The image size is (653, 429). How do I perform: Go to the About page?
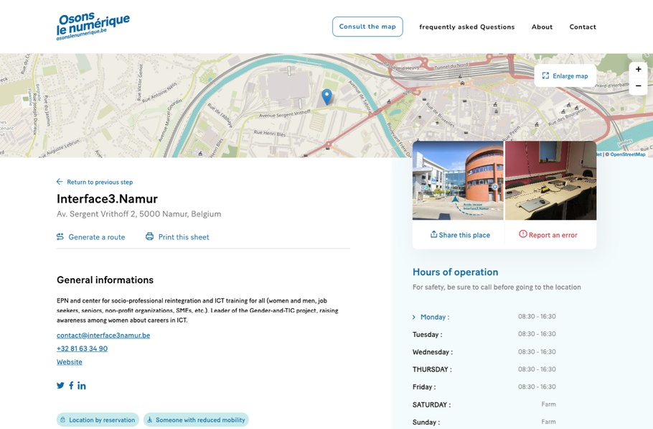542,27
